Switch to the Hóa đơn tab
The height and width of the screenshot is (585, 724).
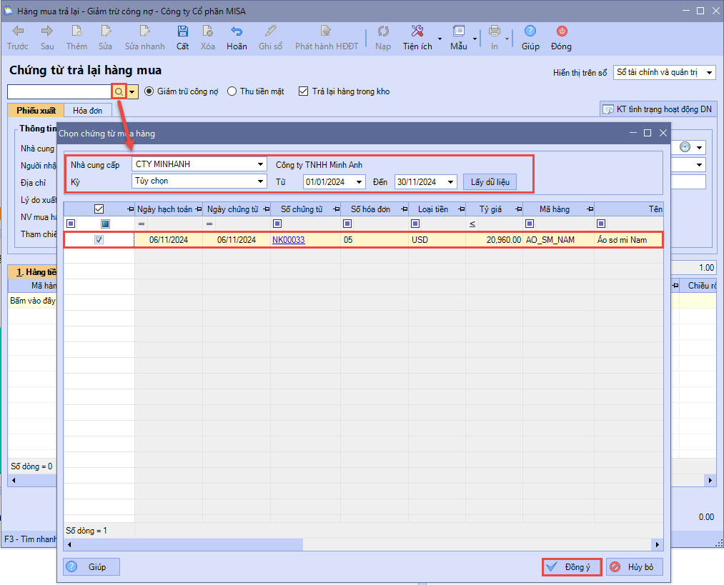click(x=87, y=111)
